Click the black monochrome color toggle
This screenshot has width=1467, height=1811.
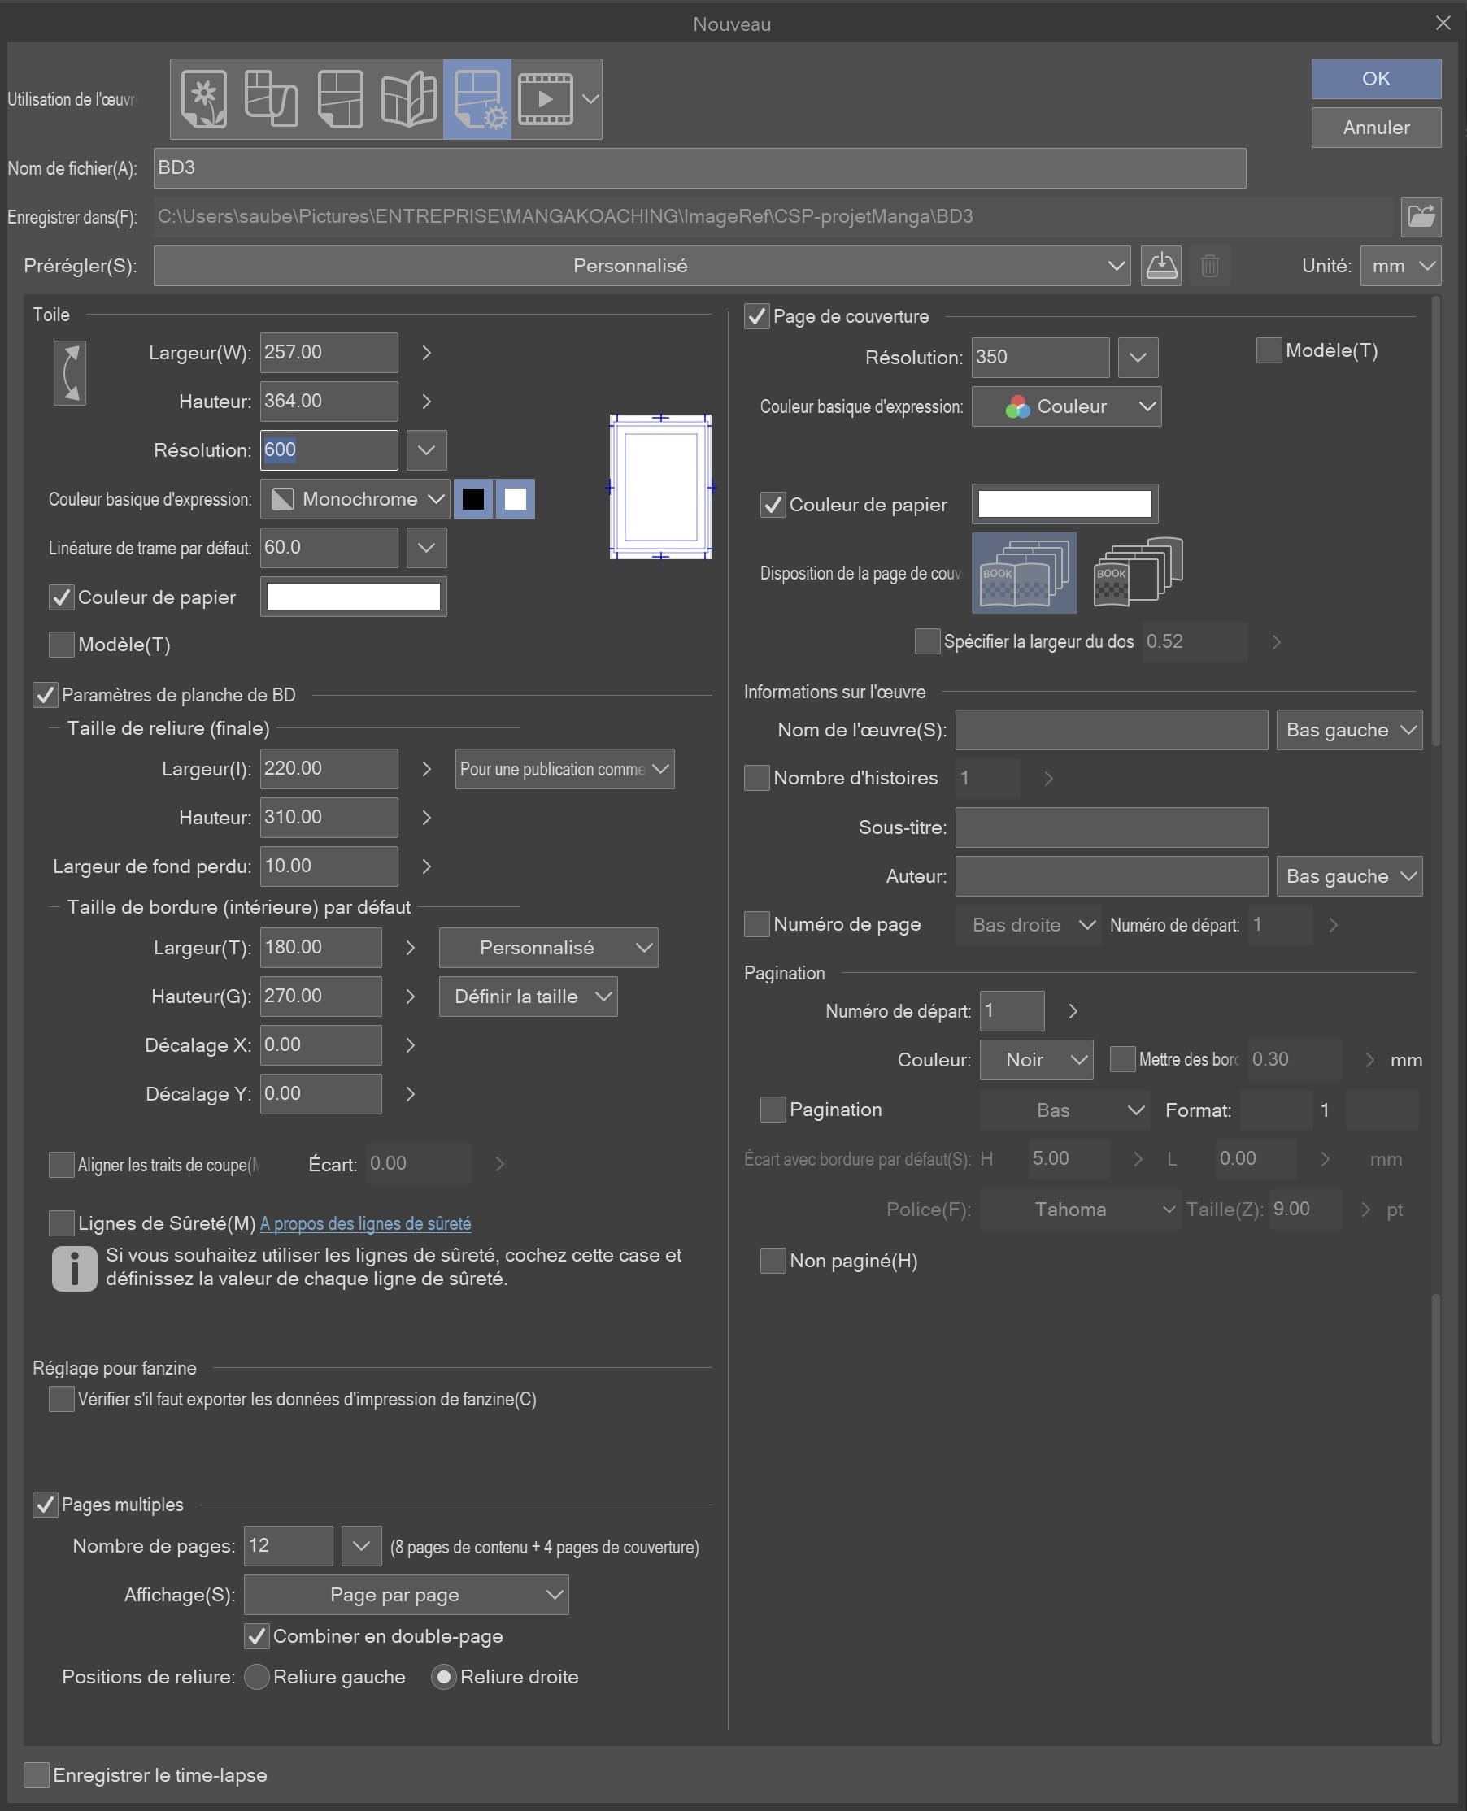[x=473, y=499]
